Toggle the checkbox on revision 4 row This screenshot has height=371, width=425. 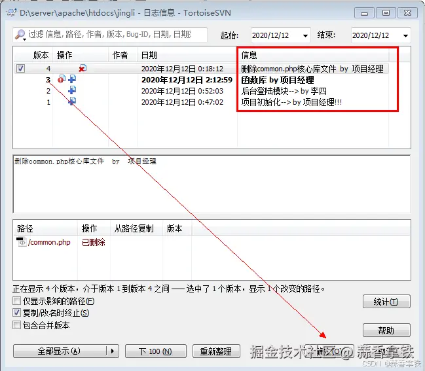20,68
